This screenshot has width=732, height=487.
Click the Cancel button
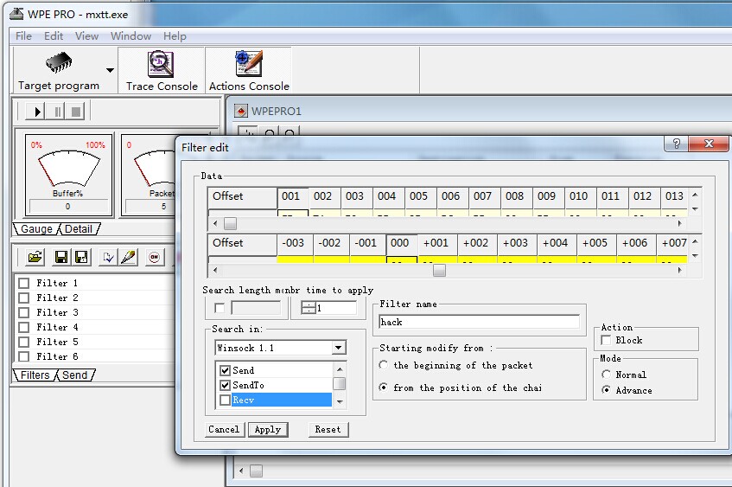point(224,430)
